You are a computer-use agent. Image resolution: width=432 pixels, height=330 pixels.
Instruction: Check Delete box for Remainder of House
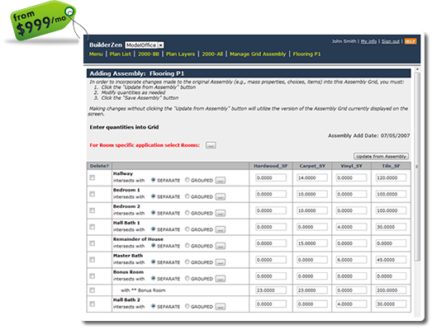93,243
